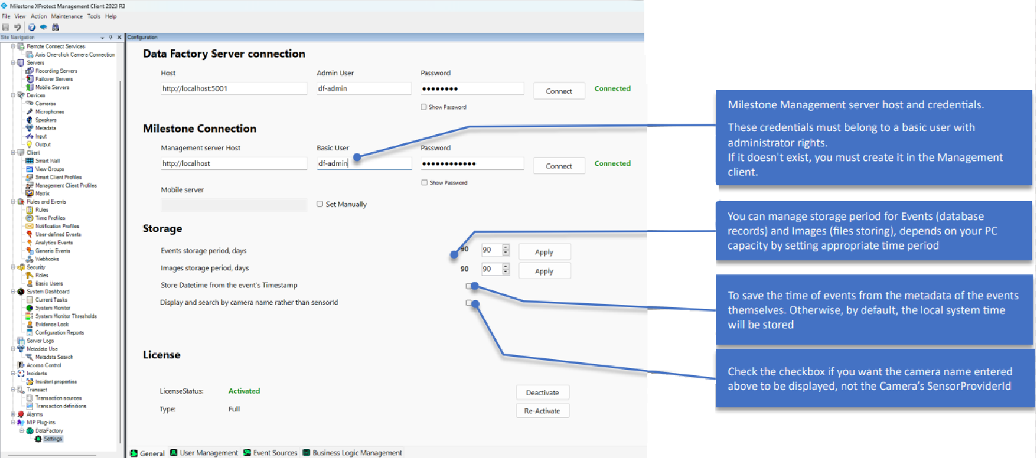This screenshot has height=458, width=1036.
Task: Select the DataFactory plug-in icon
Action: tap(30, 431)
